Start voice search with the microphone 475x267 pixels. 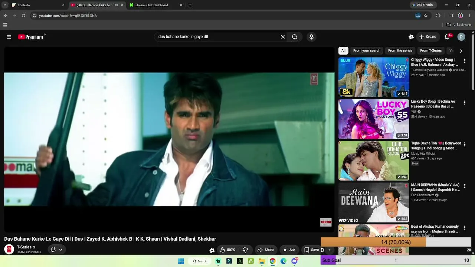(311, 37)
